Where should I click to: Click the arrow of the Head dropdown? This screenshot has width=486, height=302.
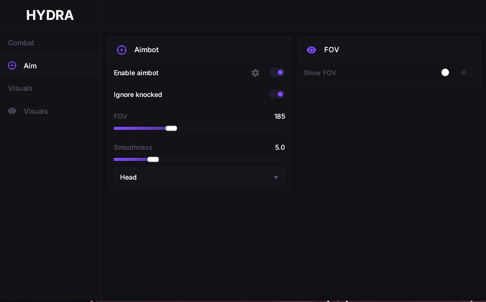[x=276, y=177]
